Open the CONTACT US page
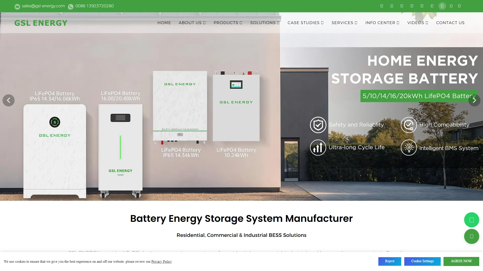This screenshot has height=271, width=483. coord(450,23)
